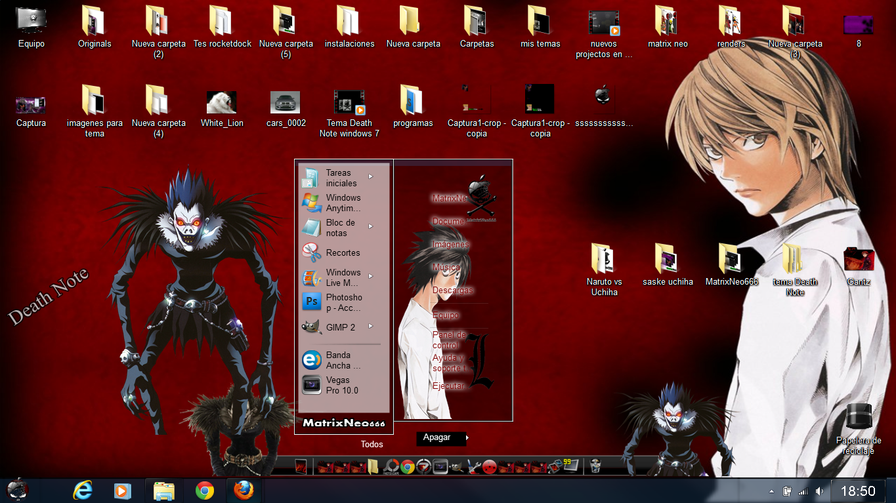Screen dimensions: 896x503
Task: Open the Originals folder on desktop
Action: coord(95,28)
